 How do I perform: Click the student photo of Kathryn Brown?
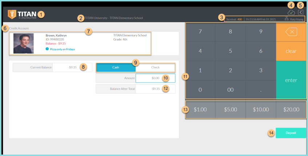pos(23,43)
